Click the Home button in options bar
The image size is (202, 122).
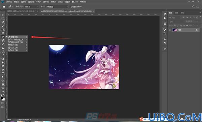(4, 7)
